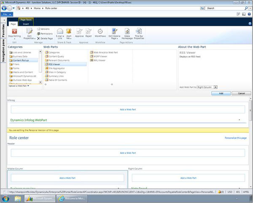Select XML Viewer web part
The image size is (253, 203).
pyautogui.click(x=98, y=60)
